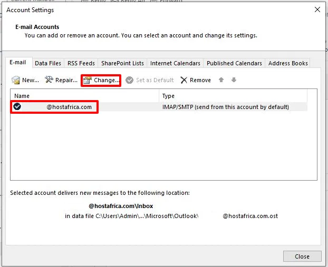Click the default account checkmark icon in list

pyautogui.click(x=17, y=106)
